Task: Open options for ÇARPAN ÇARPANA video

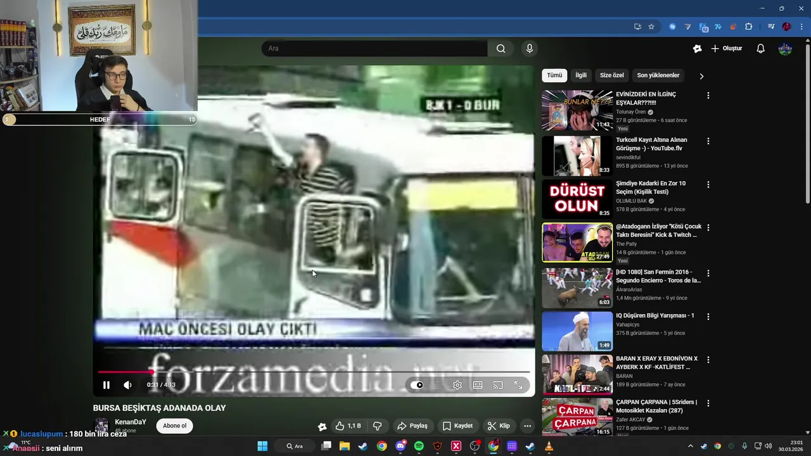Action: [x=708, y=403]
